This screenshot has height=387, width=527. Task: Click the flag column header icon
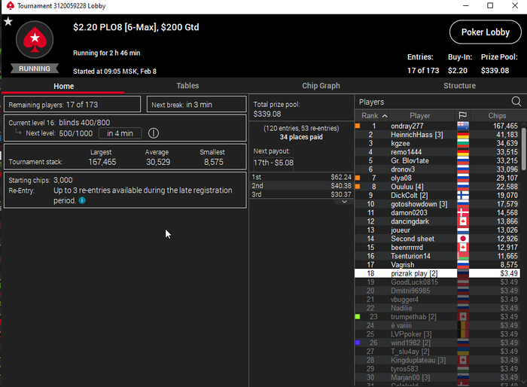click(463, 115)
